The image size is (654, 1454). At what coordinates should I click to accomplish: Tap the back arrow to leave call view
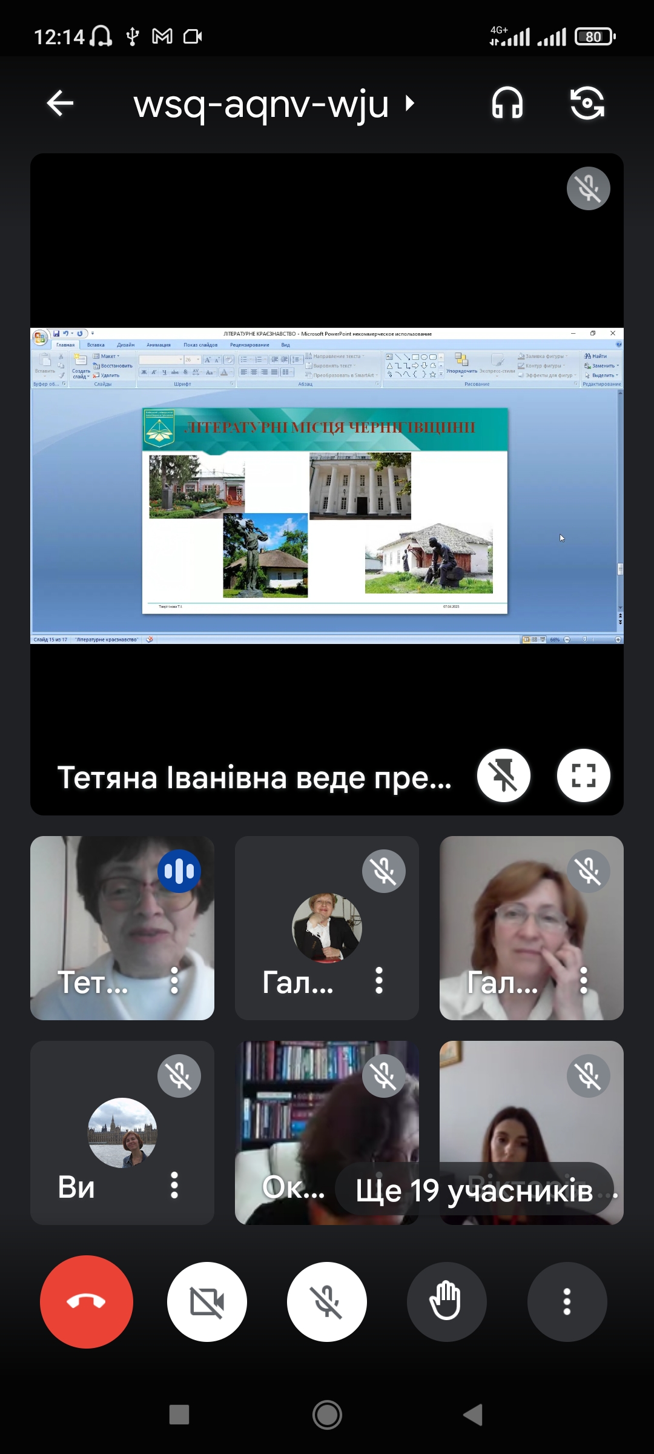(x=60, y=103)
